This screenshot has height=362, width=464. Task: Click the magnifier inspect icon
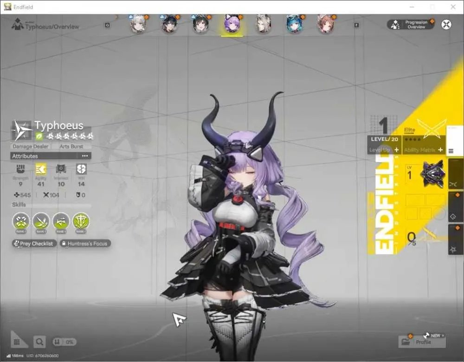(39, 342)
